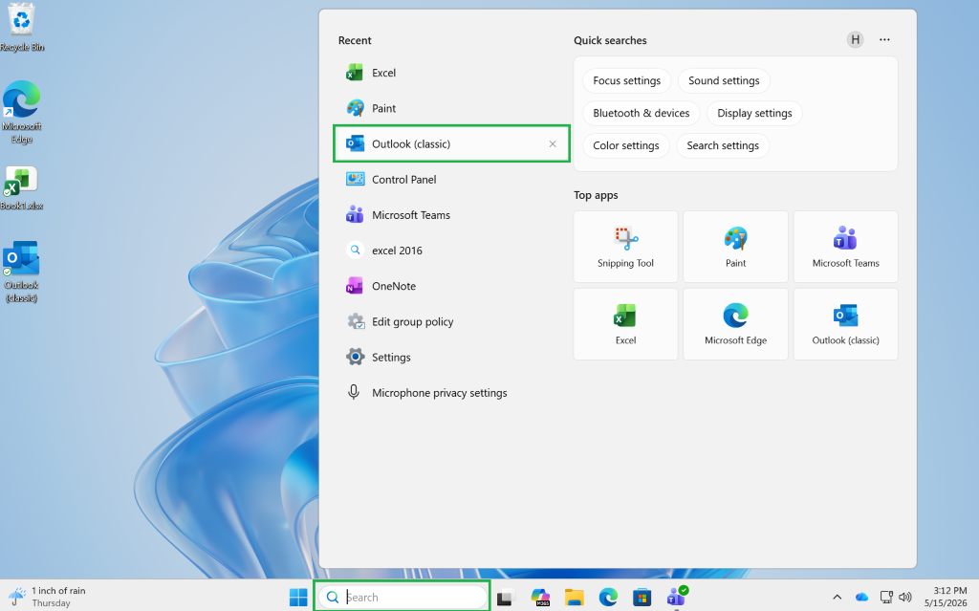Select the Microsoft Edge desktop shortcut
979x611 pixels.
click(22, 113)
